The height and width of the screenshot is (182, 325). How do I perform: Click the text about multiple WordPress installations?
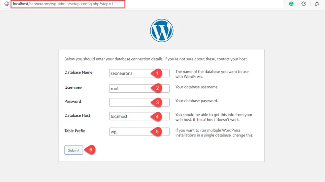click(x=214, y=132)
